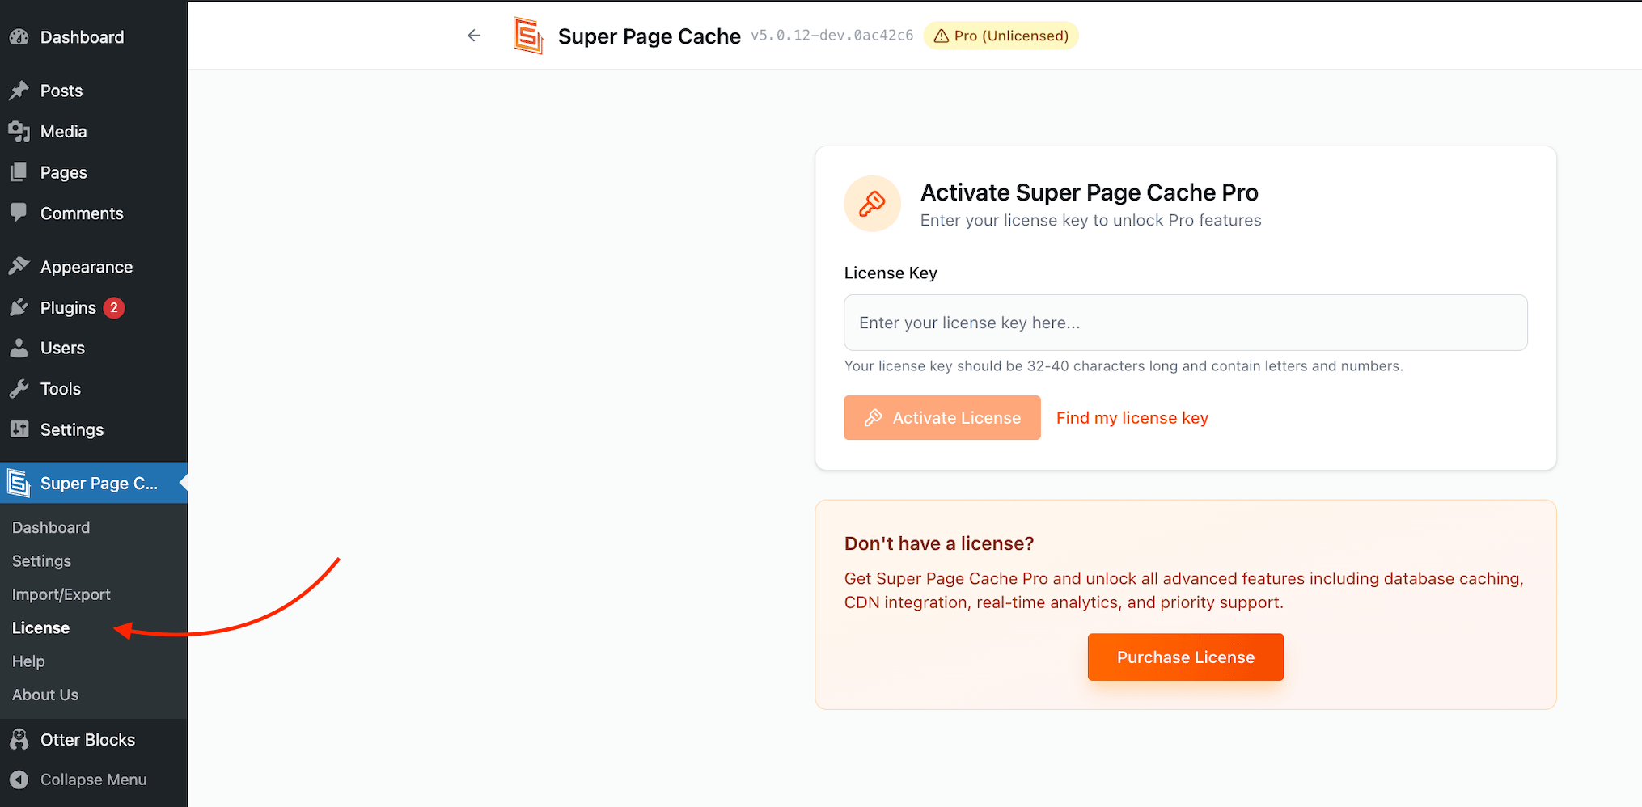1642x807 pixels.
Task: Focus the License Key input field
Action: click(1185, 323)
